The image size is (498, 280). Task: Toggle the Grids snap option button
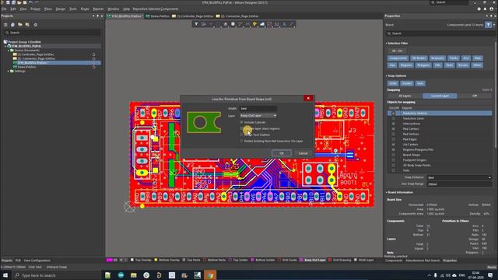click(393, 83)
